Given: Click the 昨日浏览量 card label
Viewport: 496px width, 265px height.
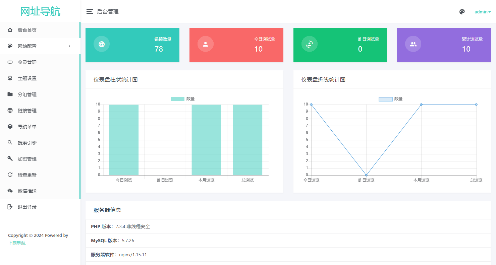Looking at the screenshot, I should point(369,39).
